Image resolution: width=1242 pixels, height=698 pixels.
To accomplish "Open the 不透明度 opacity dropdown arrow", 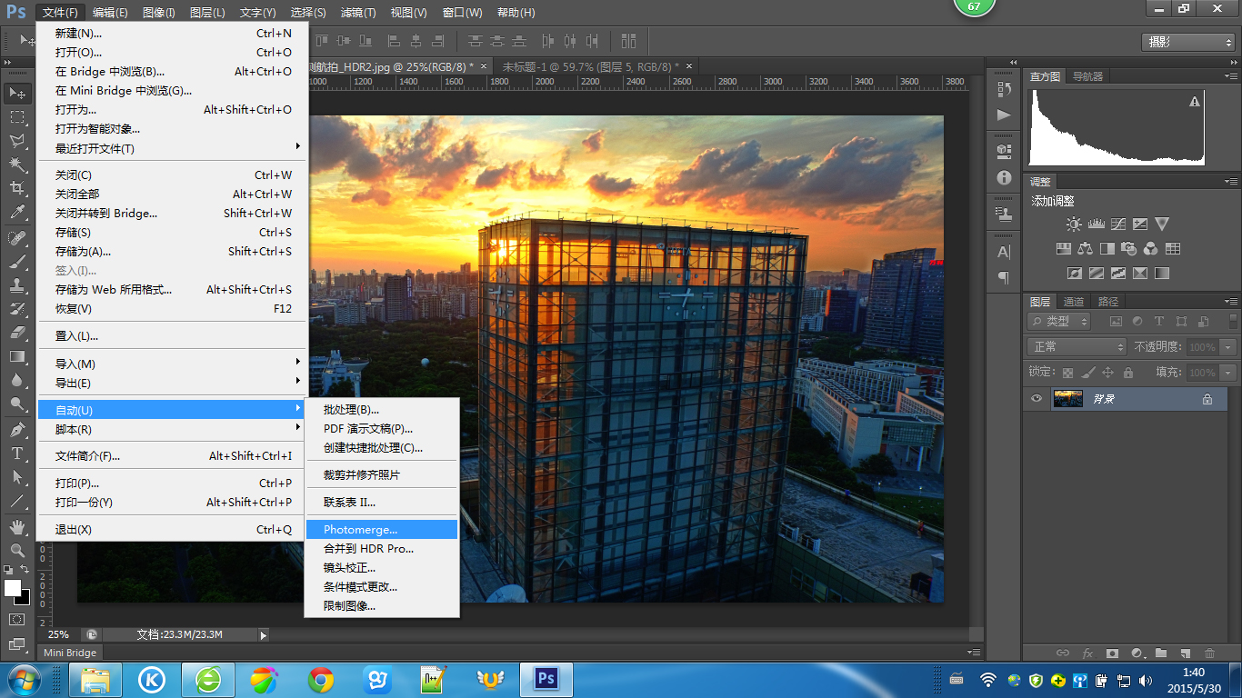I will click(x=1228, y=347).
